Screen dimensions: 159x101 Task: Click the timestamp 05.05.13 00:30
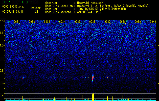click(x=13, y=12)
